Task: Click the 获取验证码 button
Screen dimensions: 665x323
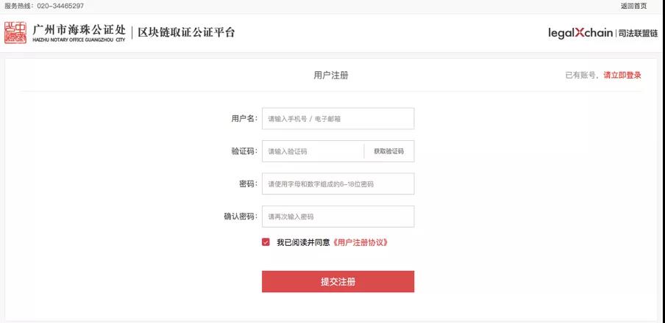Action: pyautogui.click(x=388, y=151)
